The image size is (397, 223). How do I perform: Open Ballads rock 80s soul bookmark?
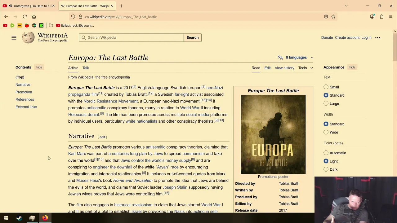(75, 25)
